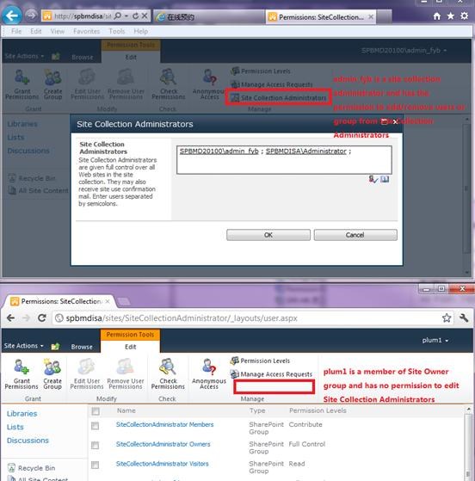The width and height of the screenshot is (475, 481).
Task: Open SiteCollectionAdministrator Owners group link
Action: click(x=163, y=444)
